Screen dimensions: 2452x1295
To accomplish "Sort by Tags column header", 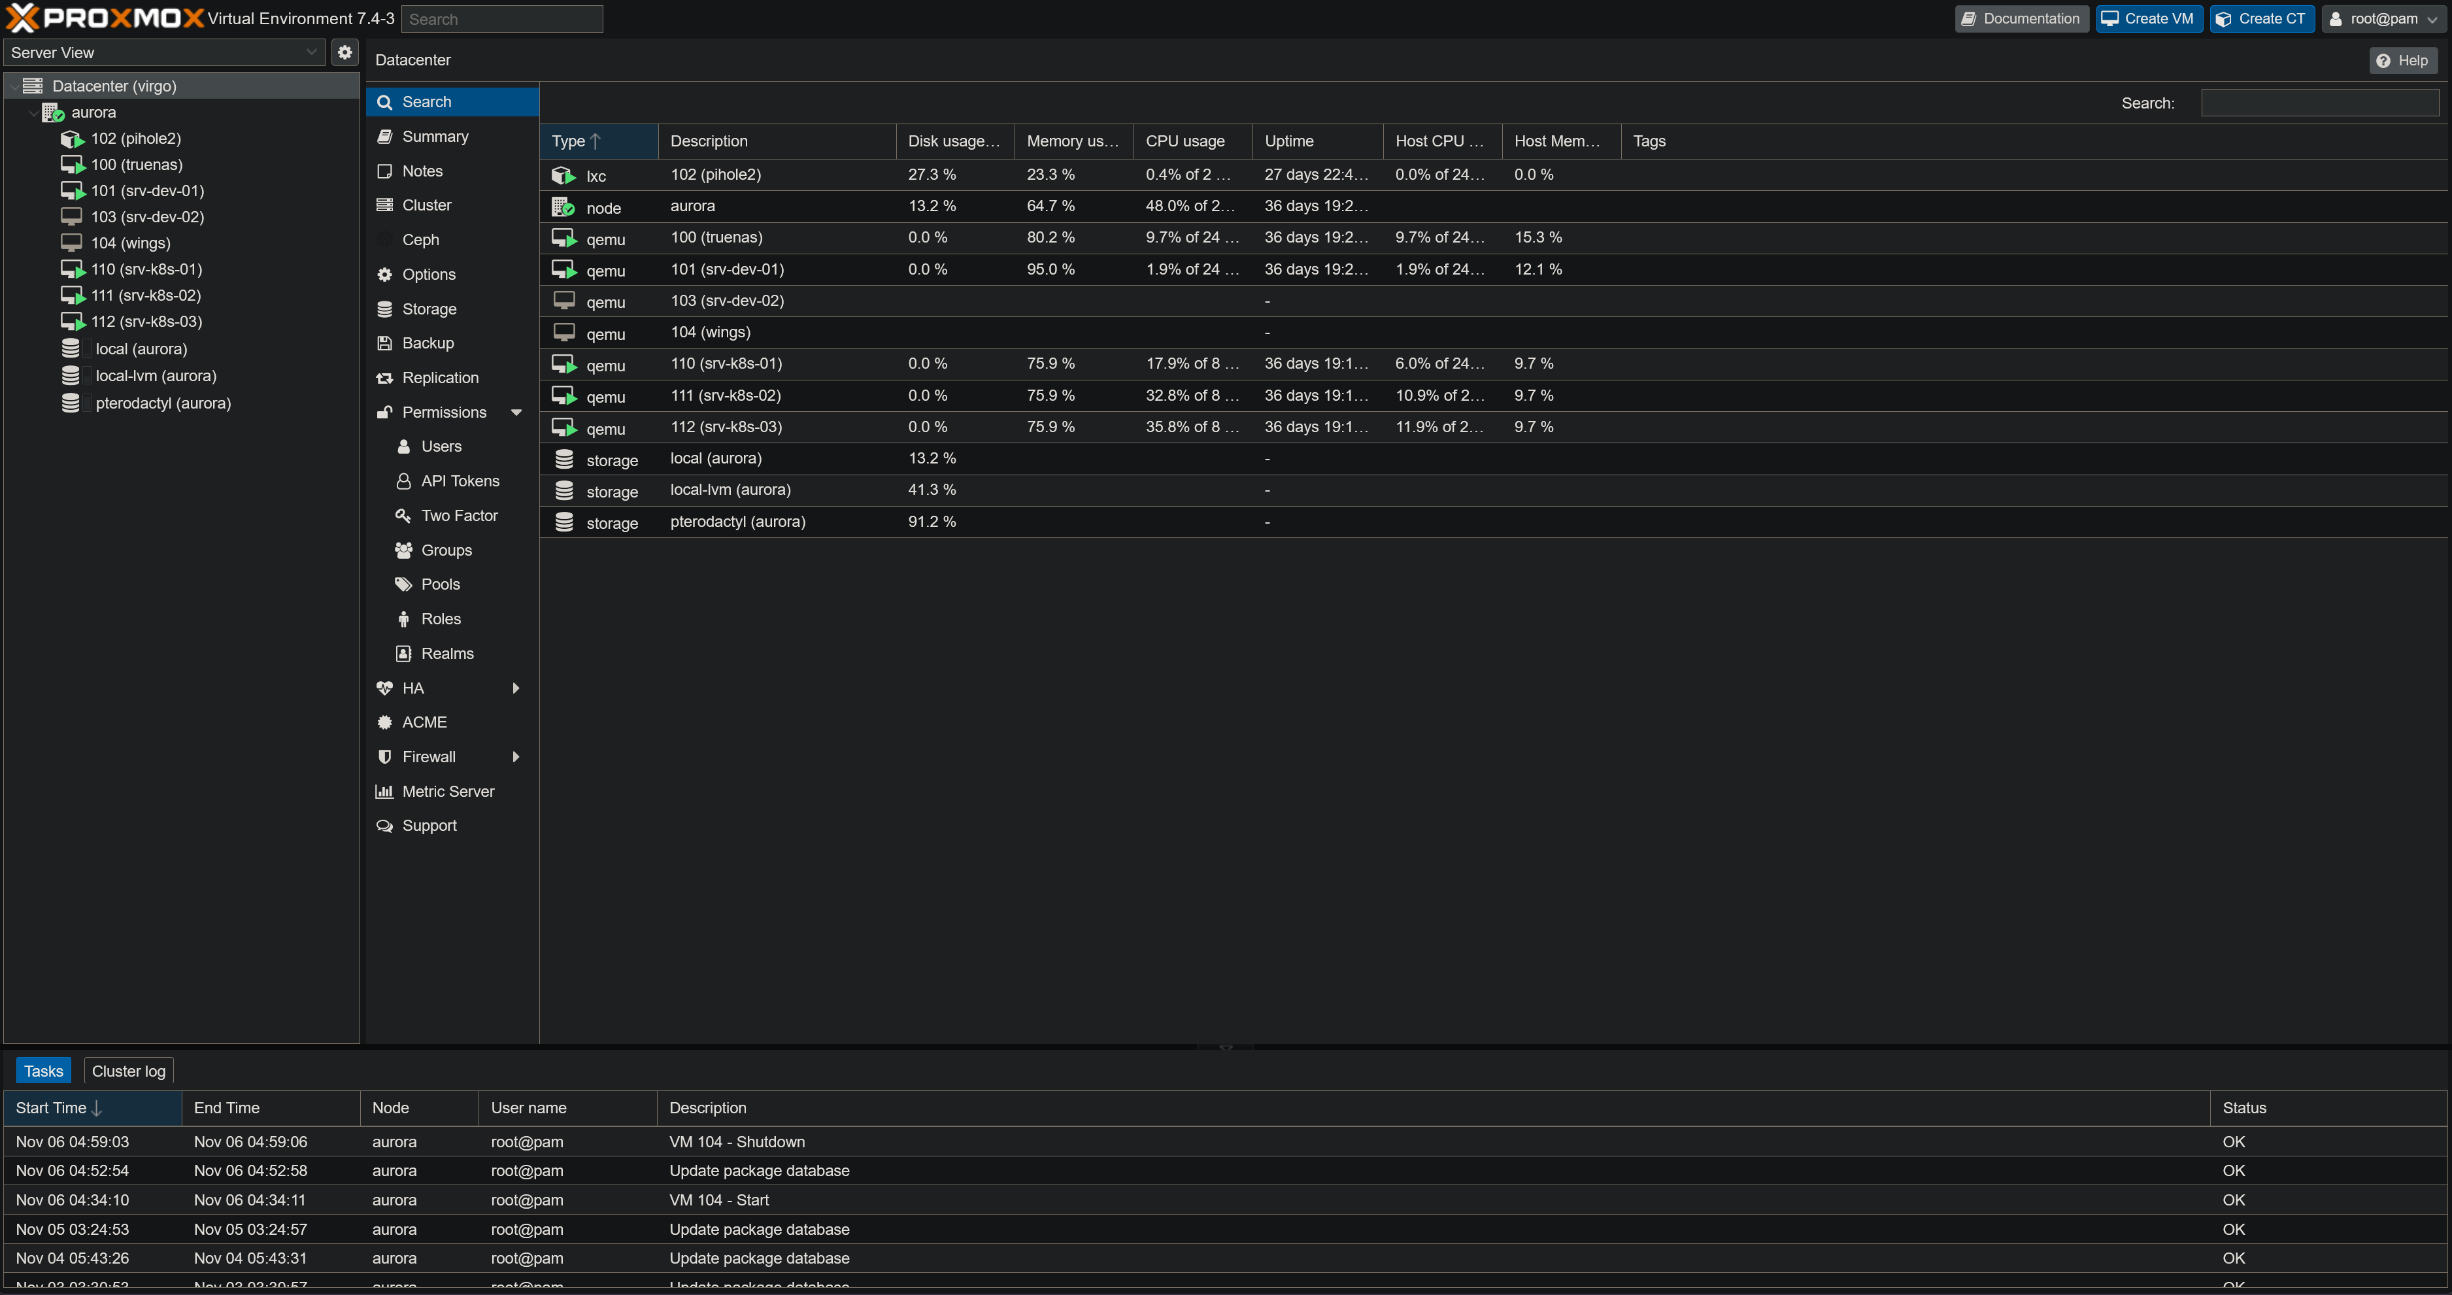I will click(x=2033, y=141).
